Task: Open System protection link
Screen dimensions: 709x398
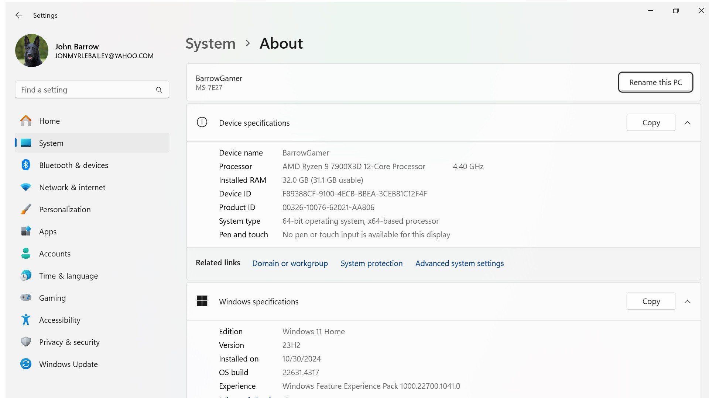Action: pyautogui.click(x=371, y=263)
